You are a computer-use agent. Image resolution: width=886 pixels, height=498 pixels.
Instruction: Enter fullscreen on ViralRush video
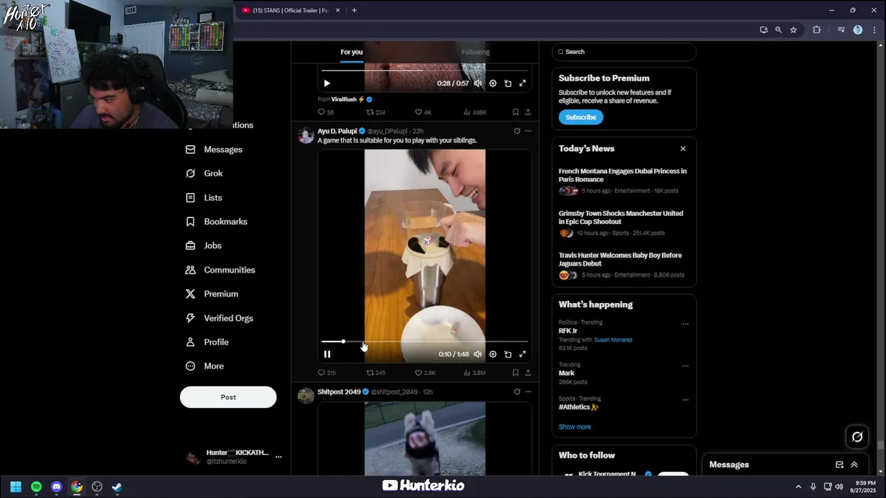point(523,83)
